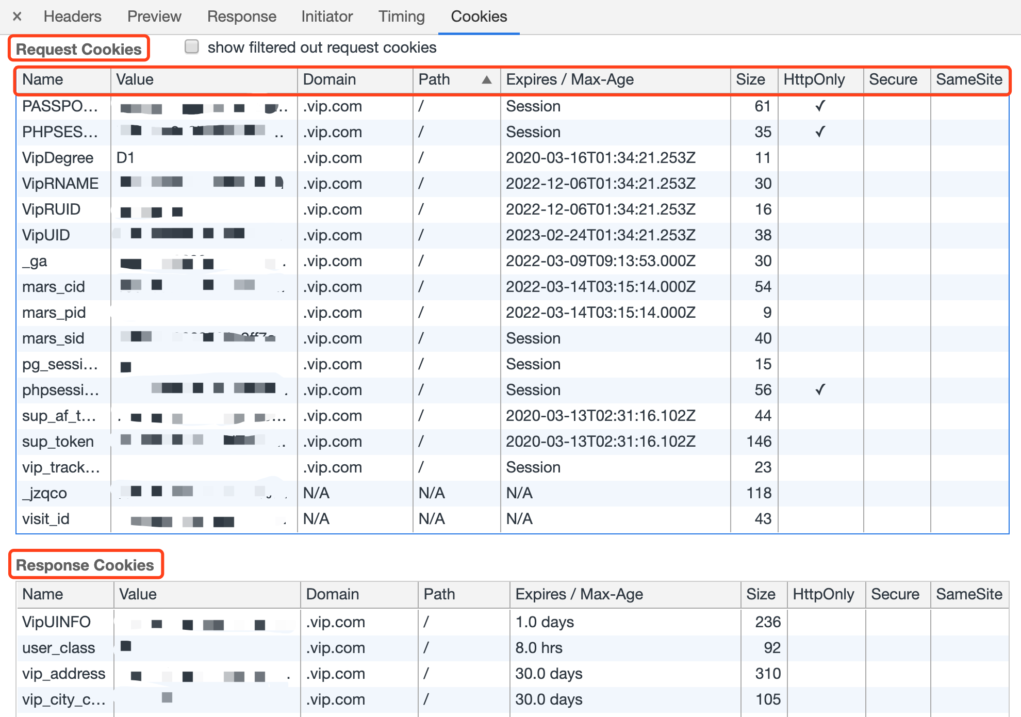Sort response cookies by Domain column
The image size is (1021, 717).
click(x=332, y=594)
